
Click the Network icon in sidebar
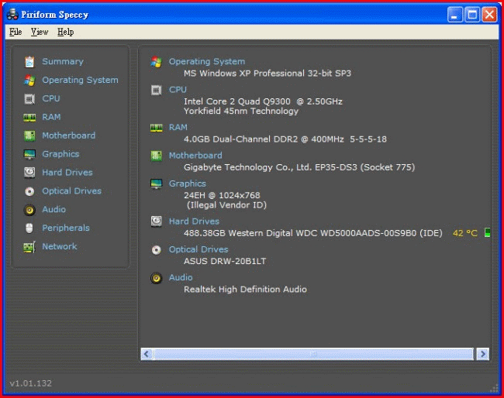coord(29,247)
